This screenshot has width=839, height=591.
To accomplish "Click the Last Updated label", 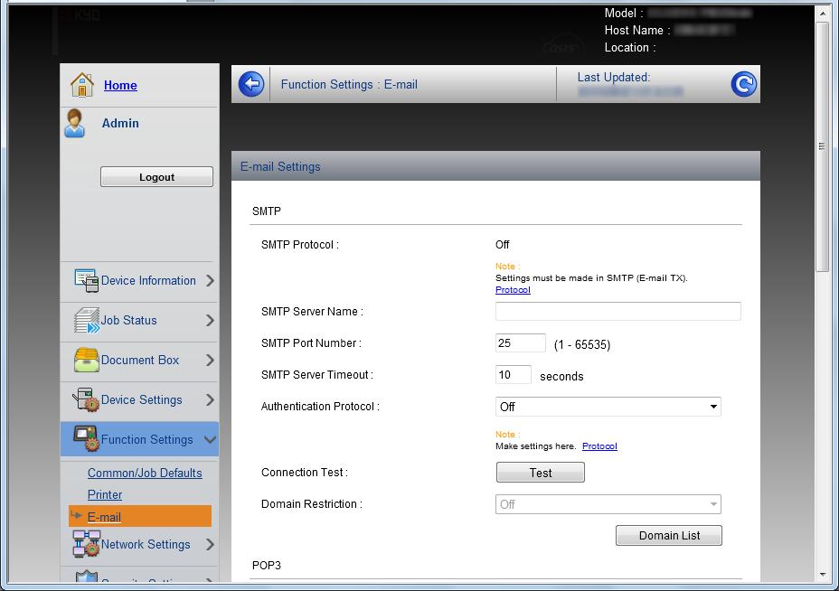I will [x=614, y=77].
